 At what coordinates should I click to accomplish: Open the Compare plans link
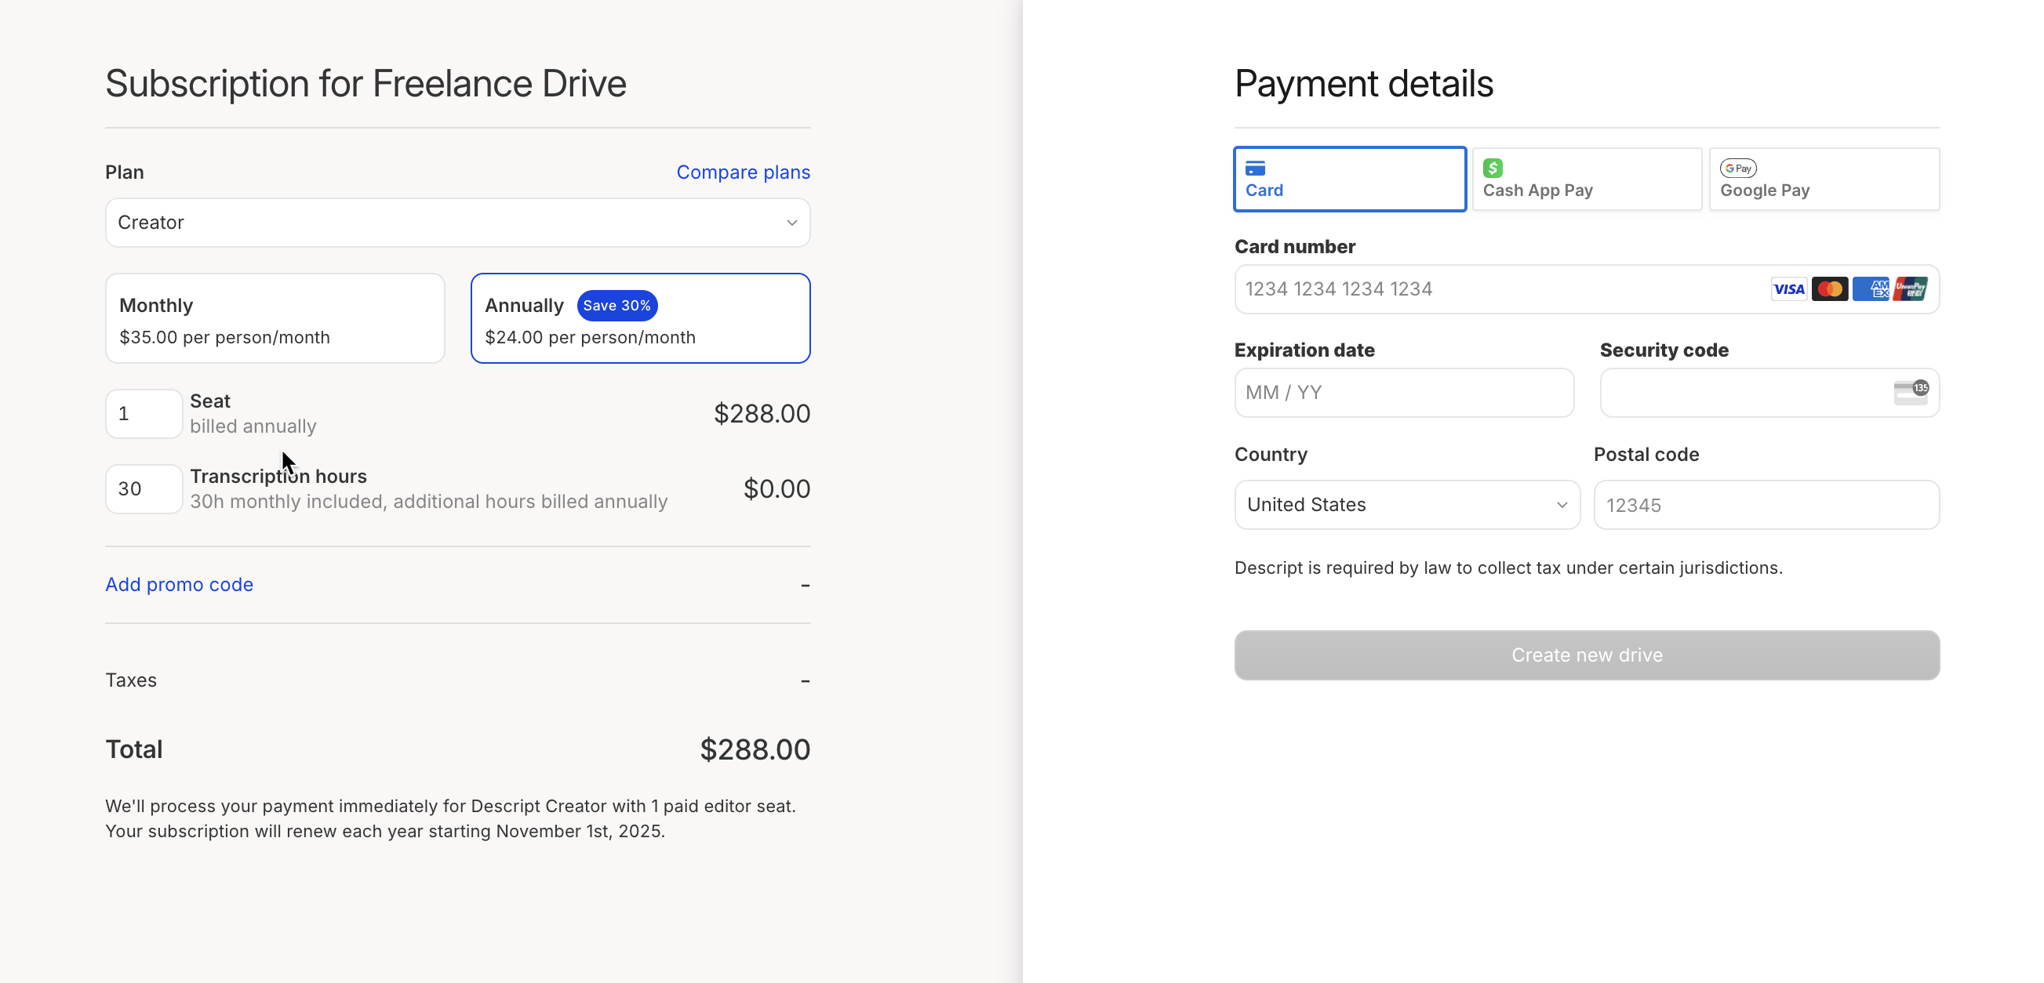click(x=743, y=172)
